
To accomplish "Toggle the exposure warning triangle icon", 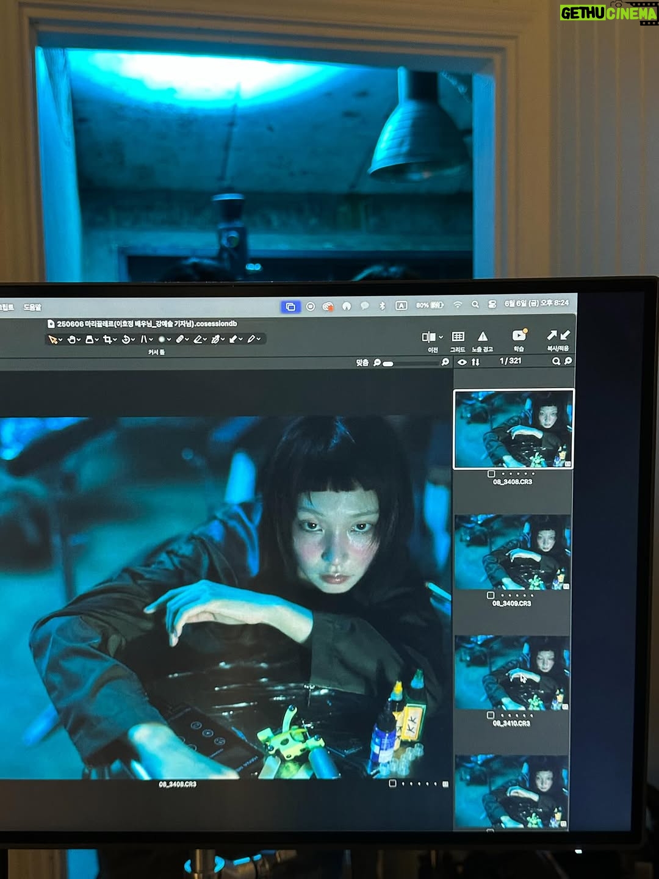I will tap(483, 336).
